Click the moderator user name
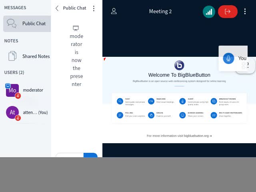The image size is (256, 192). point(33,90)
